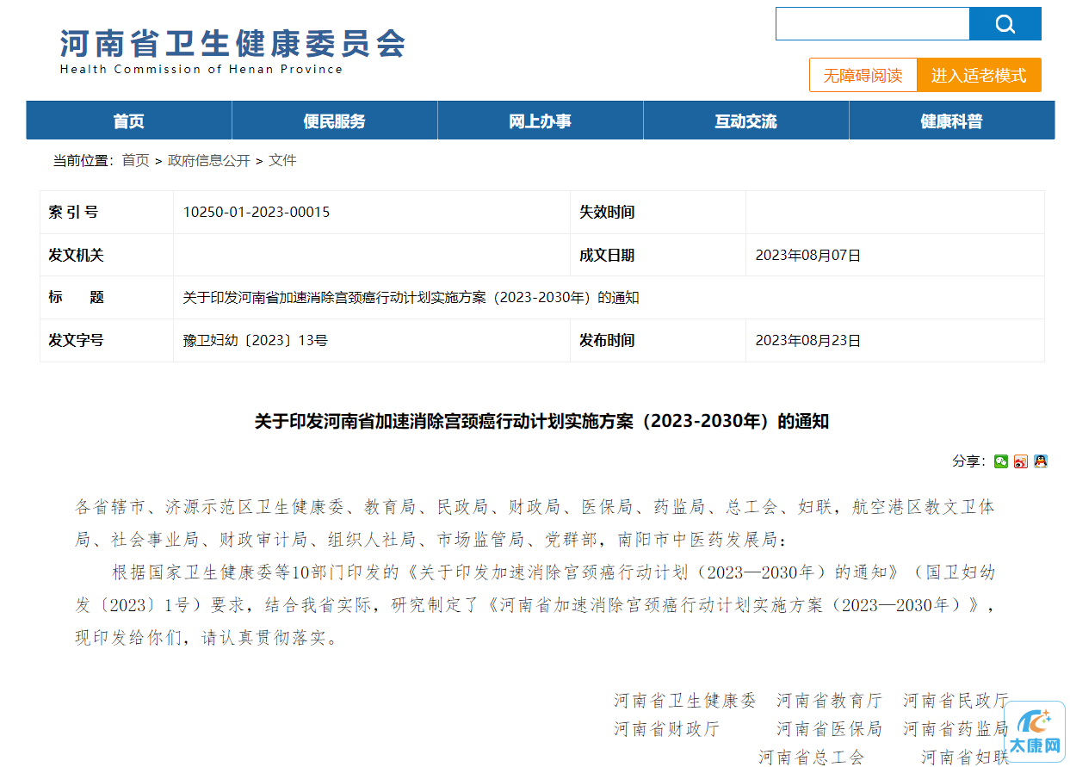Screen dimensions: 1070x767
Task: Click signature 河南省财政厅
Action: pyautogui.click(x=667, y=729)
